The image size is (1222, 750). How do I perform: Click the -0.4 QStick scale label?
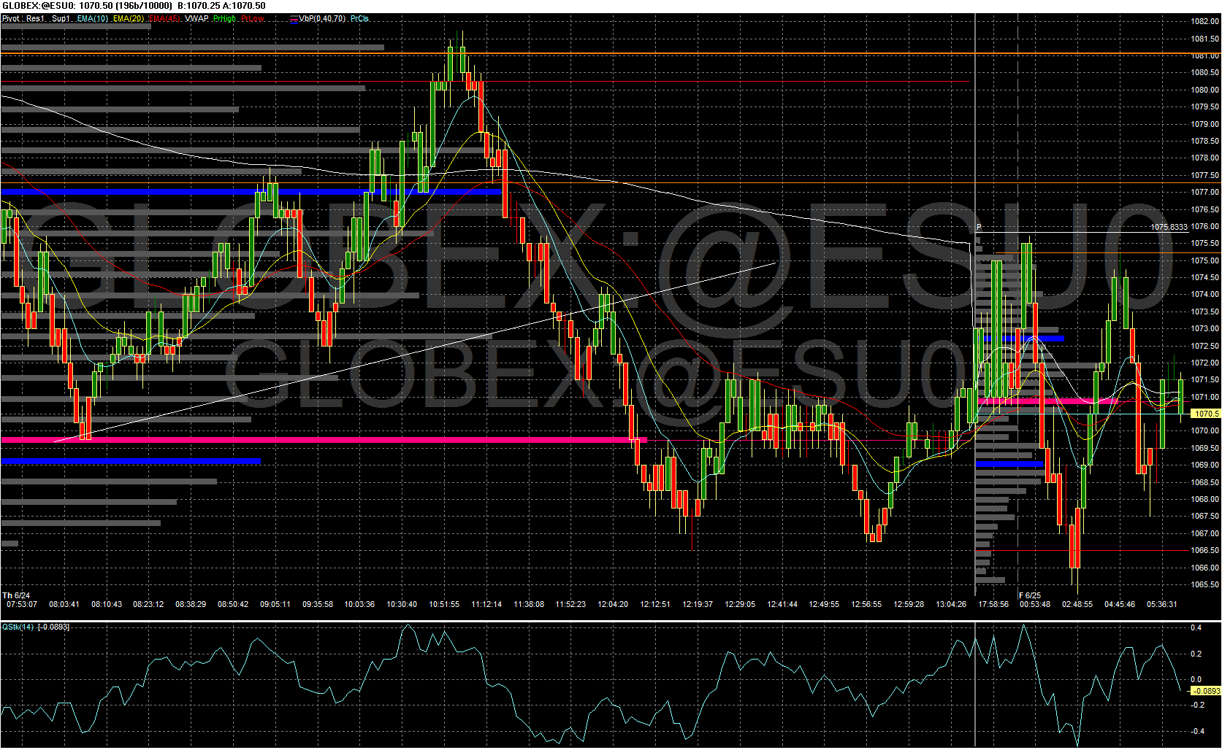[x=1197, y=731]
